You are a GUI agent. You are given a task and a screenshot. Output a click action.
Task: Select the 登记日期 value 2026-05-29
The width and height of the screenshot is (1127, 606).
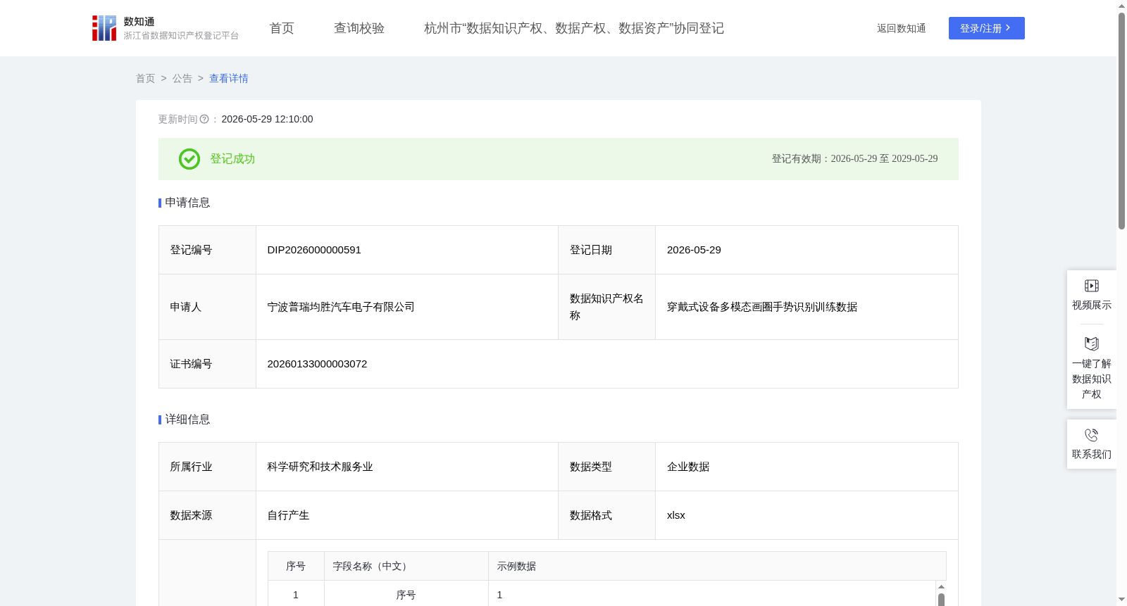[694, 250]
